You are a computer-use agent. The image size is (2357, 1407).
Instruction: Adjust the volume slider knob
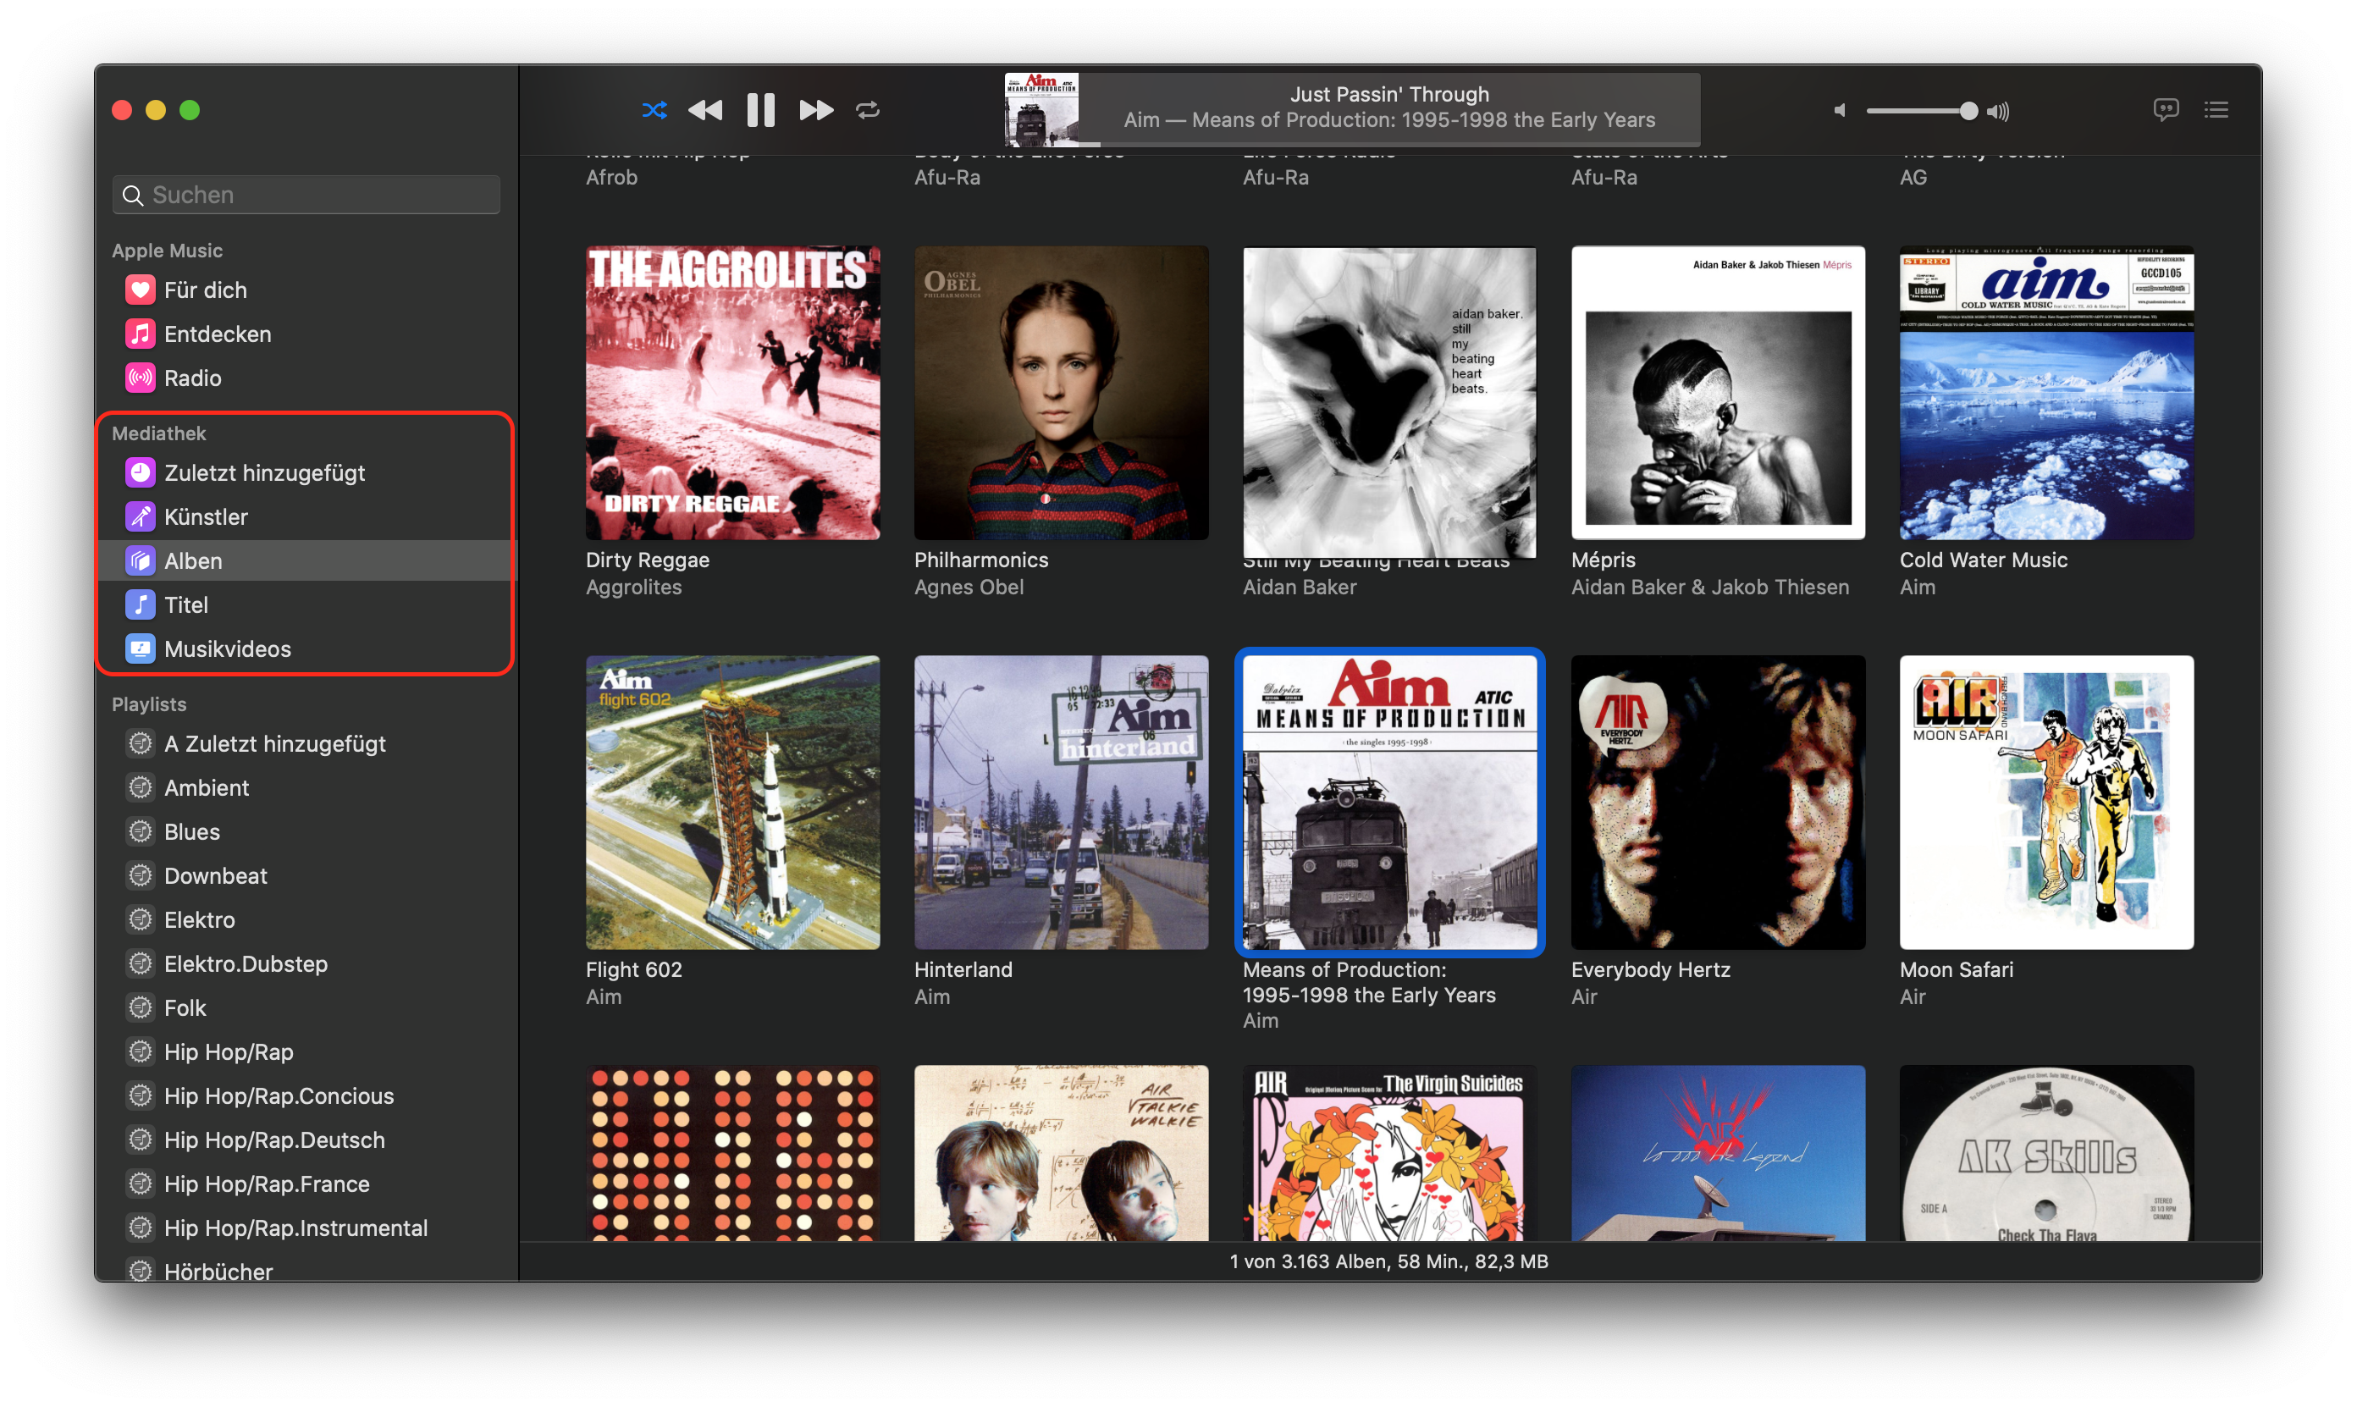pos(1968,111)
